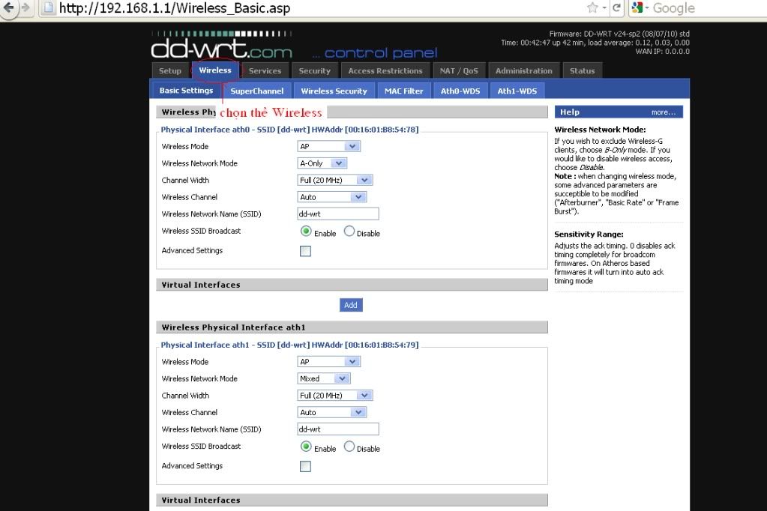The height and width of the screenshot is (511, 767).
Task: Open the ath0 Channel Width dropdown
Action: (x=335, y=180)
